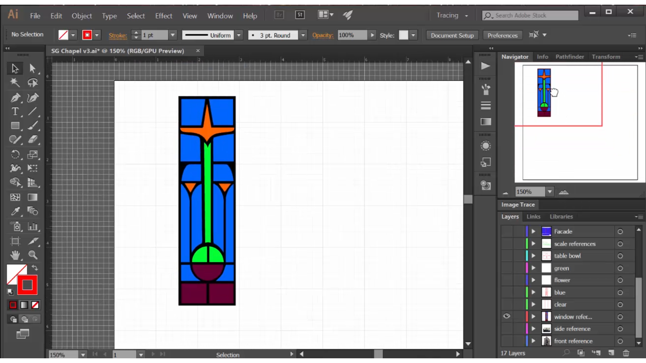The width and height of the screenshot is (646, 363).
Task: Select the Selection tool arrow
Action: (15, 69)
